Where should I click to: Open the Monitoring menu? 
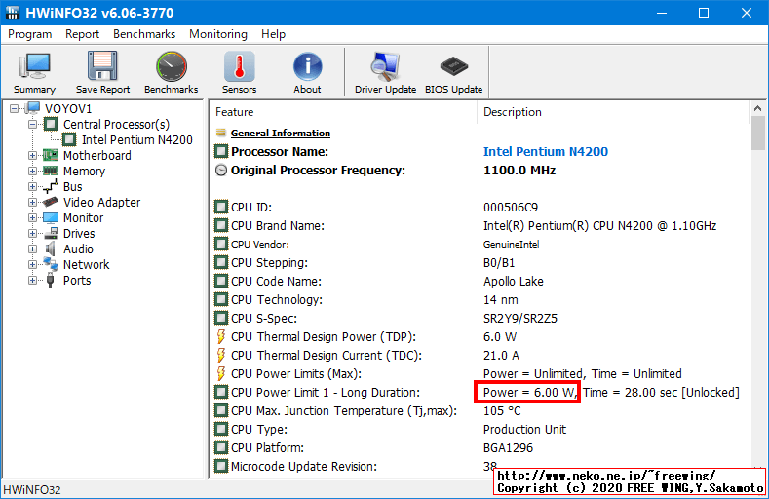click(218, 34)
